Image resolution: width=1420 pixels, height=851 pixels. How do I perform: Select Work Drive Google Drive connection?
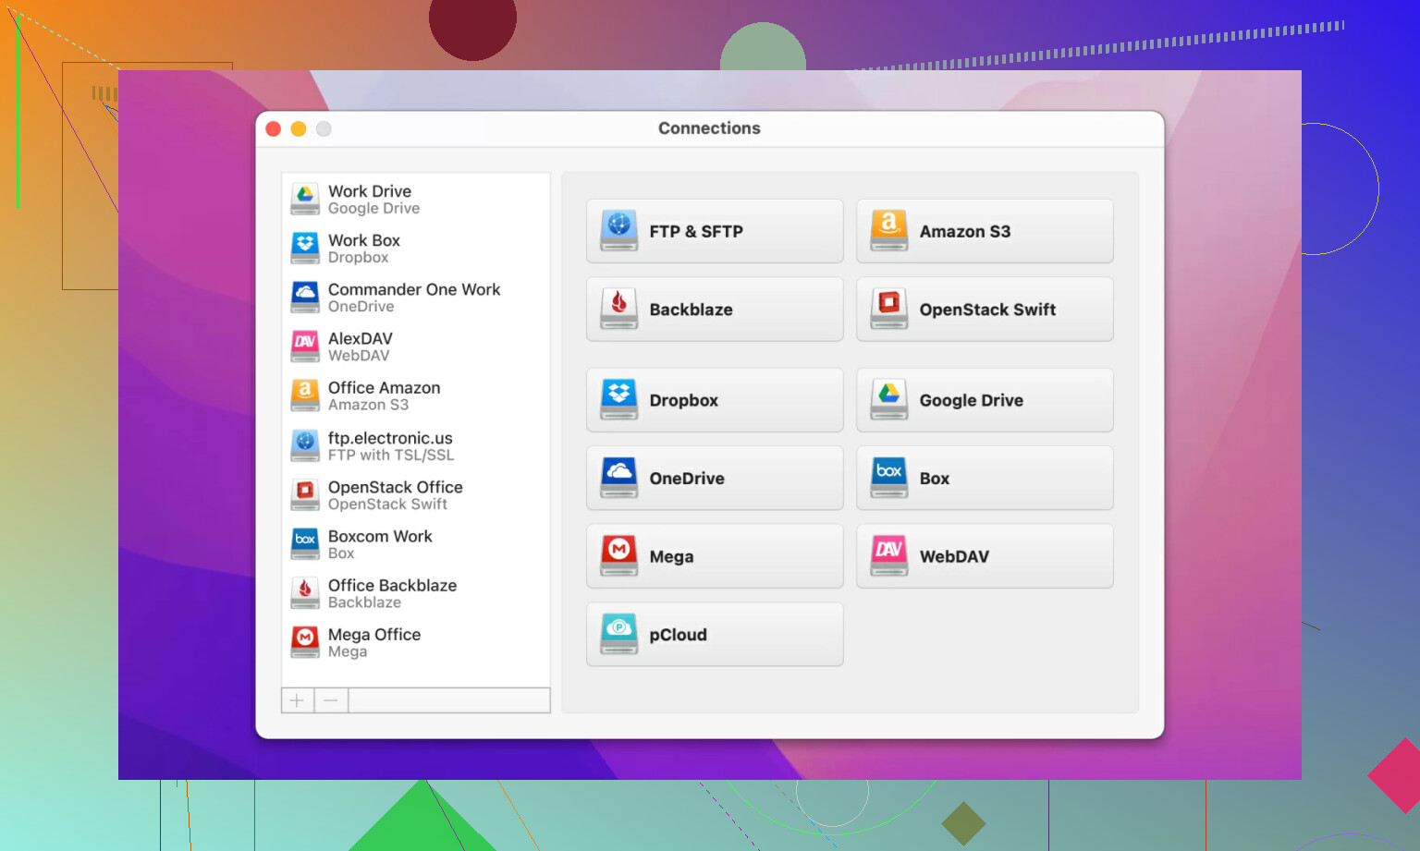click(x=416, y=199)
